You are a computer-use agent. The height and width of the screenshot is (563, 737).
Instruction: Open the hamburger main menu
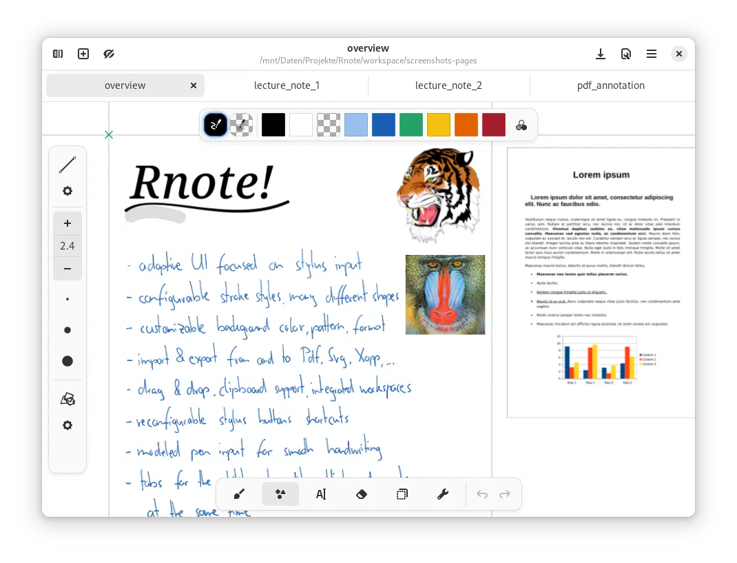pyautogui.click(x=651, y=53)
